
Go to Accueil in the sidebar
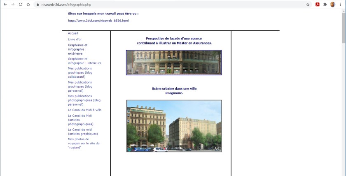pyautogui.click(x=73, y=33)
